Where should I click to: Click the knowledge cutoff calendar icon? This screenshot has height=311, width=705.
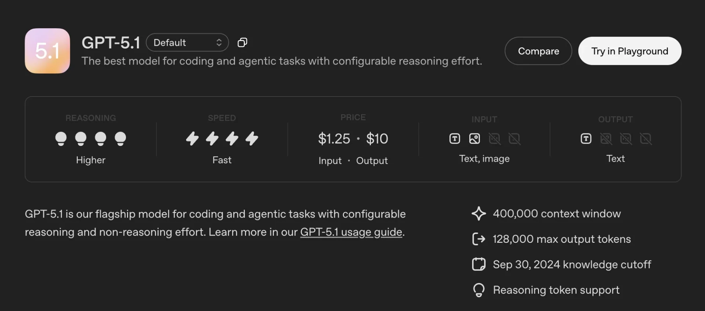coord(478,264)
